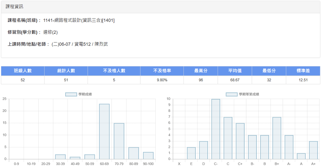The width and height of the screenshot is (321, 167).
Task: Select the A+ grade bar
Action: coord(313,150)
